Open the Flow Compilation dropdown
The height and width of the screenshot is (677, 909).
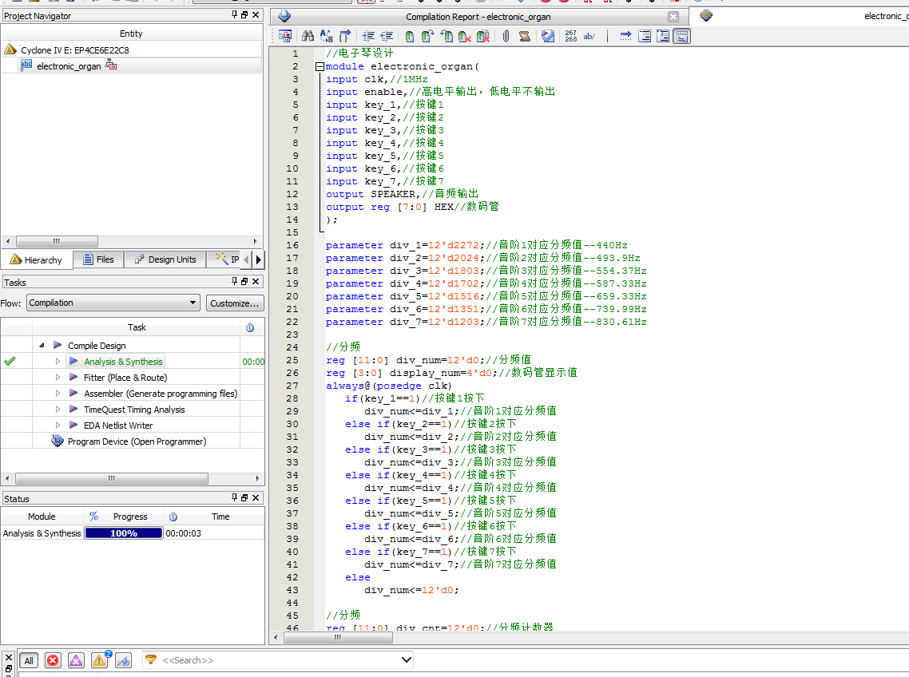click(113, 303)
